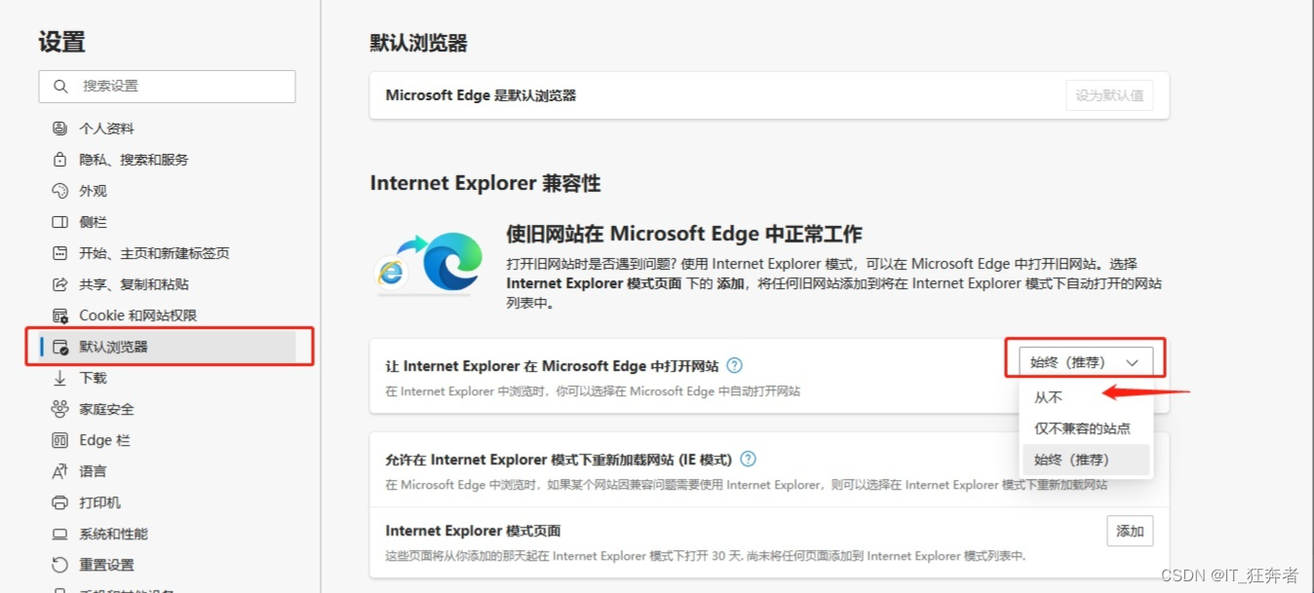Click the 外观 appearance palette icon
The height and width of the screenshot is (593, 1314).
pos(60,191)
